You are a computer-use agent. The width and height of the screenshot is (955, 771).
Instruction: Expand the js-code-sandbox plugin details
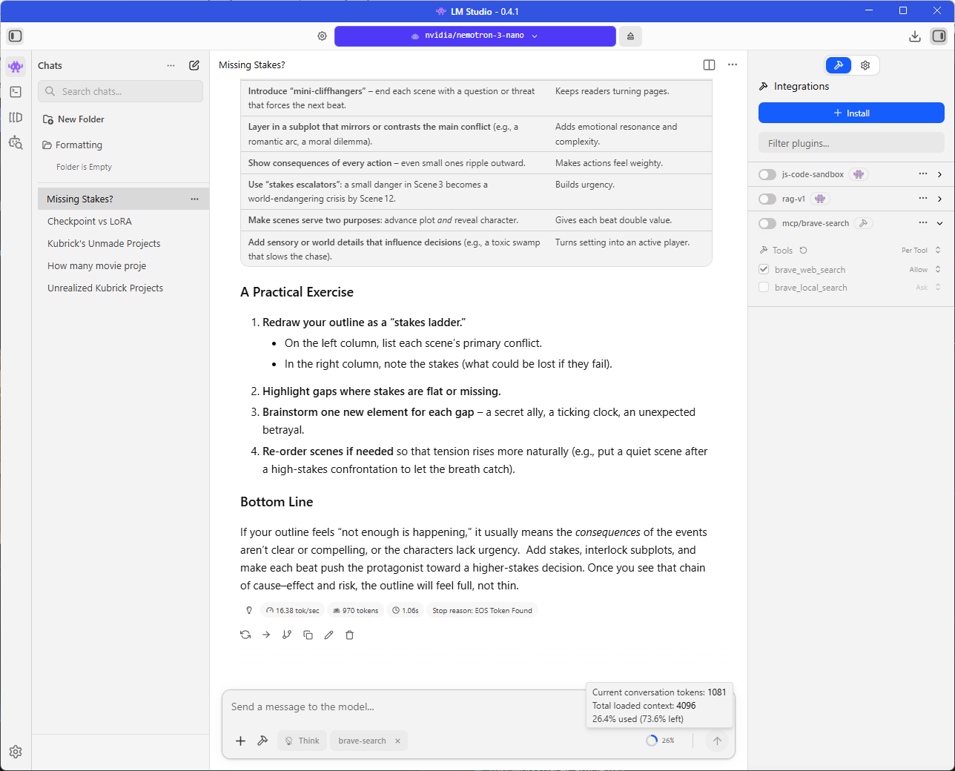click(939, 175)
